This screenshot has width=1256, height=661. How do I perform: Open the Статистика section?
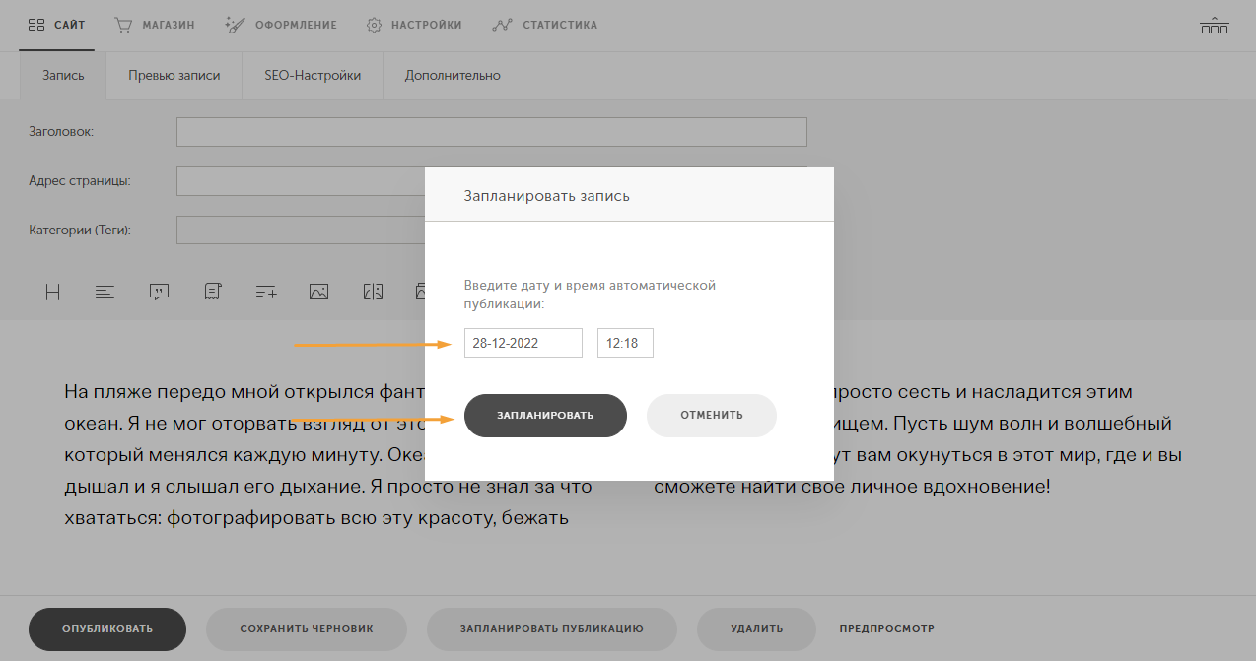click(x=544, y=25)
